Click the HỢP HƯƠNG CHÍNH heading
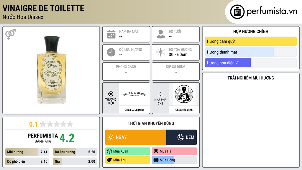 click(251, 31)
